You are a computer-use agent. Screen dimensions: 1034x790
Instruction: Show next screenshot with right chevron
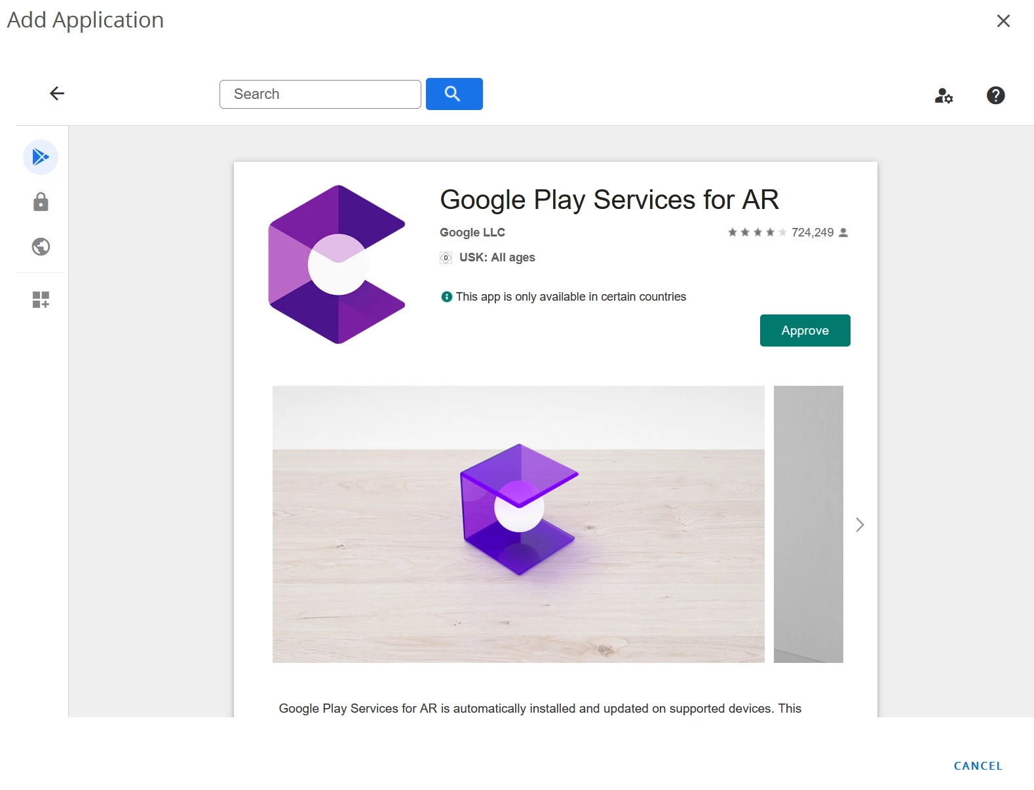(x=860, y=525)
